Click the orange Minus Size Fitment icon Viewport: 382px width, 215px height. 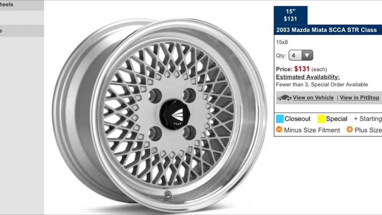(x=279, y=129)
